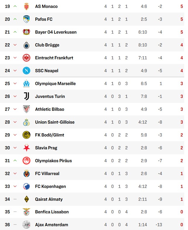Viewport: 188px width, 230px height.
Task: Click the red down arrow beside rank 26
Action: [15, 96]
